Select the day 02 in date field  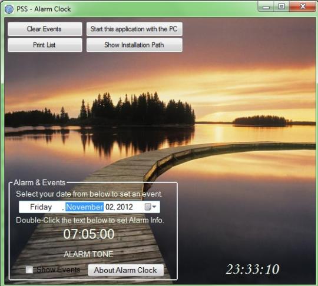click(110, 207)
